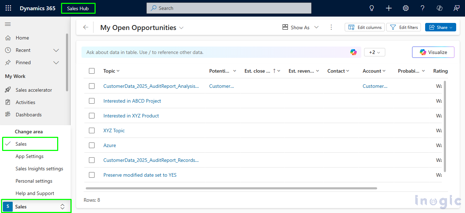This screenshot has height=213, width=465.
Task: Click the Activities clipboard icon
Action: tap(8, 102)
